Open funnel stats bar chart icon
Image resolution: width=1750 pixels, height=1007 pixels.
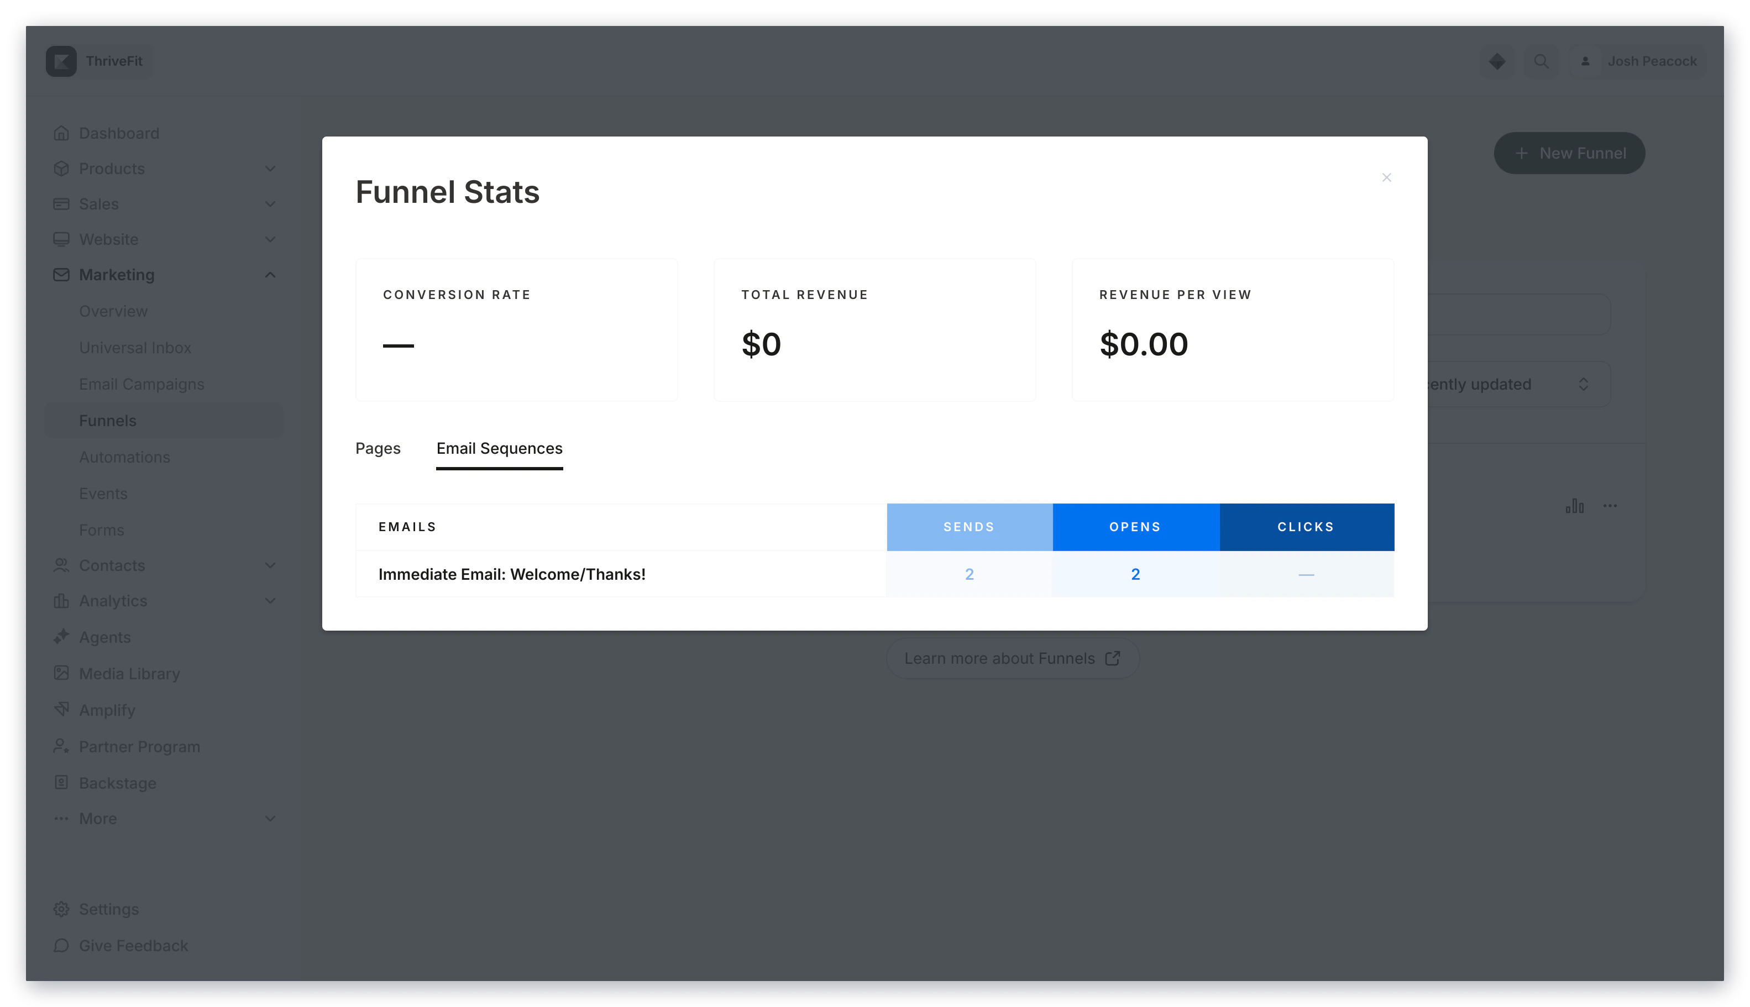[x=1574, y=506]
